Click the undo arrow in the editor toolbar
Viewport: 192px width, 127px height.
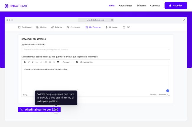[x=37, y=62]
